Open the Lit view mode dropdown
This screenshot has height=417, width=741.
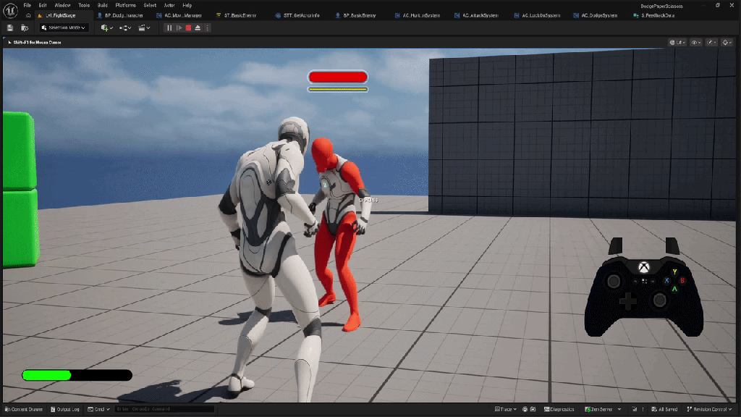(677, 43)
